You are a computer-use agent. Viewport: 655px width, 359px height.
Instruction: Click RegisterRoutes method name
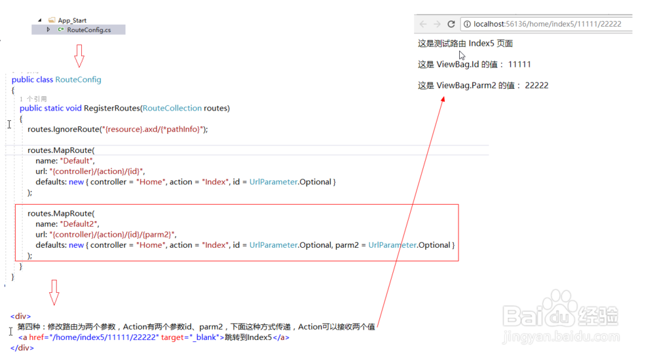coord(111,108)
